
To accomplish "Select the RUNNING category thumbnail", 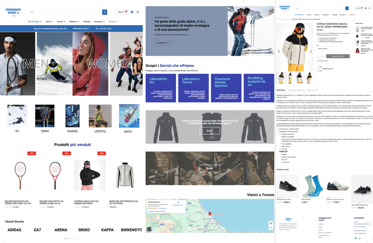I will click(x=72, y=116).
